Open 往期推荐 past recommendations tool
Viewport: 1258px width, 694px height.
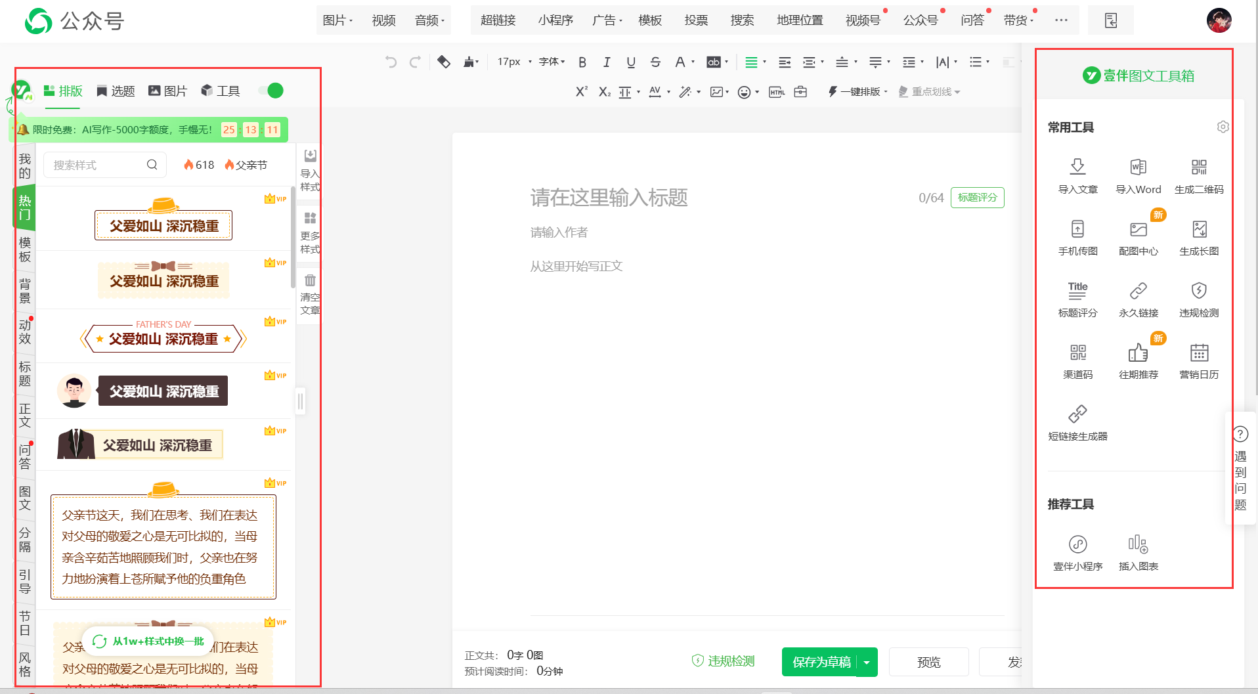(1138, 361)
